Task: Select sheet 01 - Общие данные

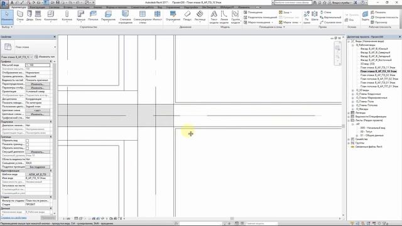Action: [x=372, y=136]
